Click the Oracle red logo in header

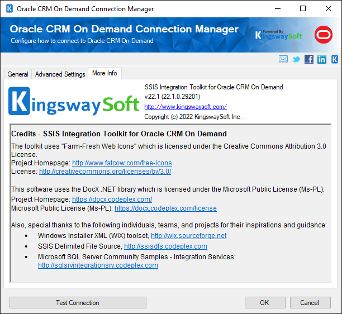tap(324, 35)
